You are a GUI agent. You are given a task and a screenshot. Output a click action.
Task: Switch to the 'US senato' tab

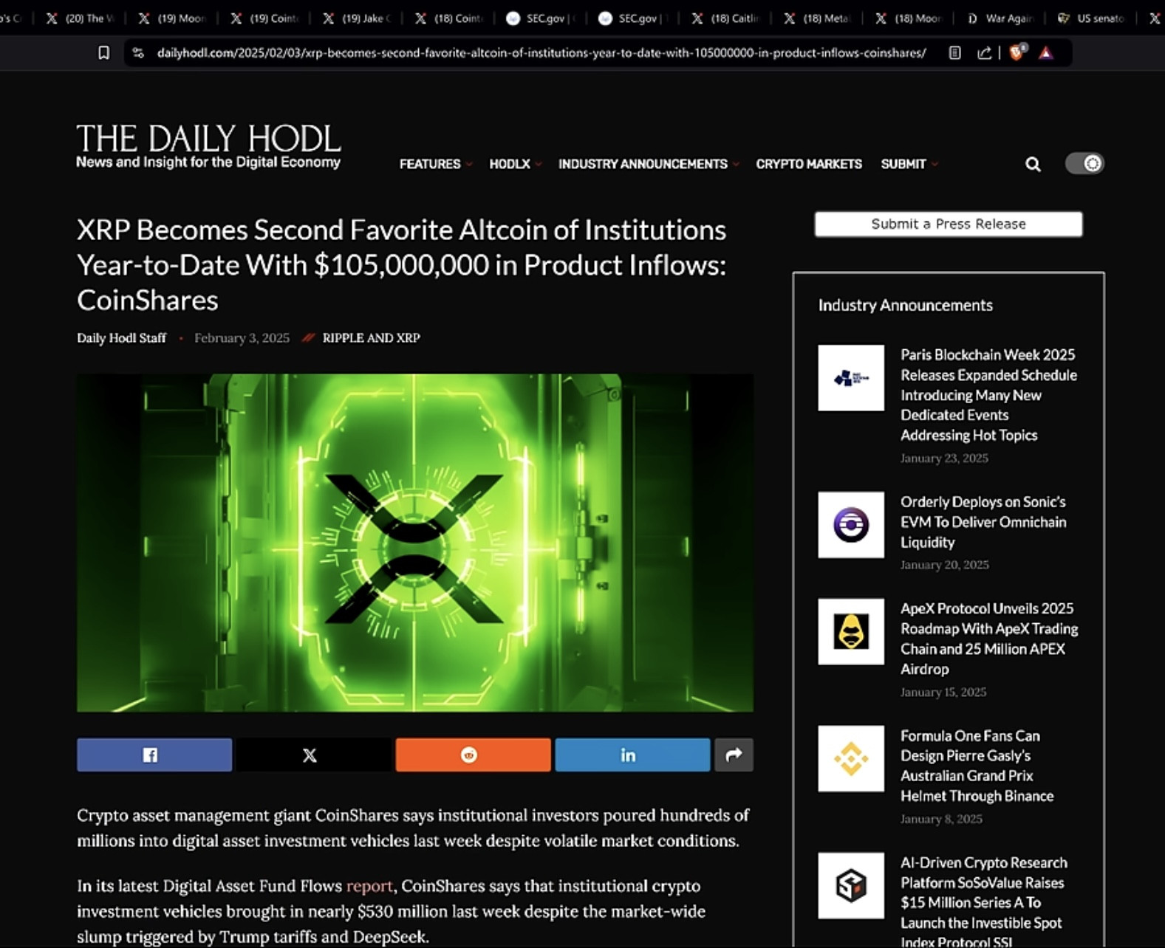pos(1092,18)
